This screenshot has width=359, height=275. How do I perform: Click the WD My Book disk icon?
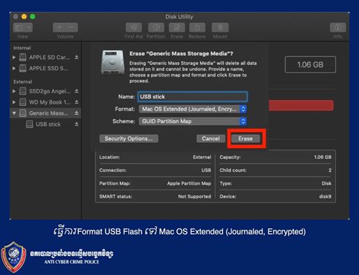tap(23, 102)
